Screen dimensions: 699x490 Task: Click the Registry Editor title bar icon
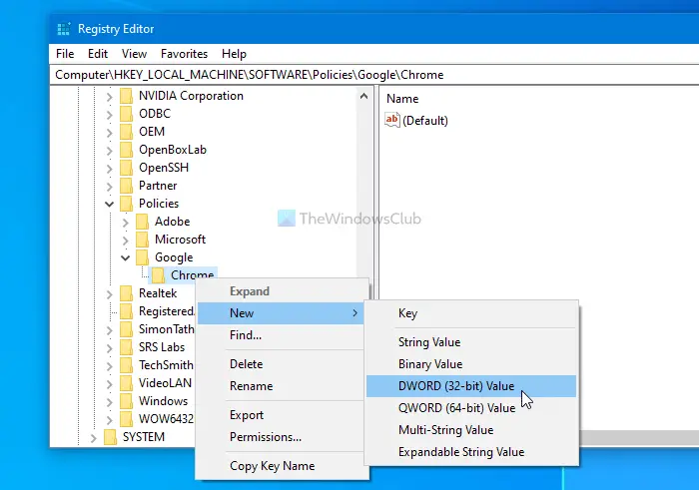(64, 29)
